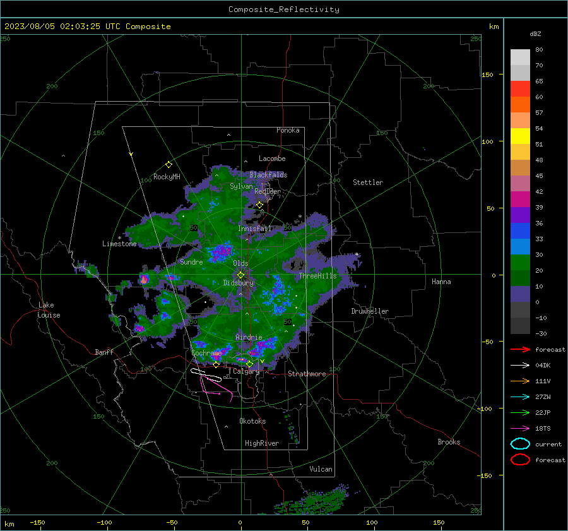568x531 pixels.
Task: Click the Cochrane town label
Action: [206, 353]
